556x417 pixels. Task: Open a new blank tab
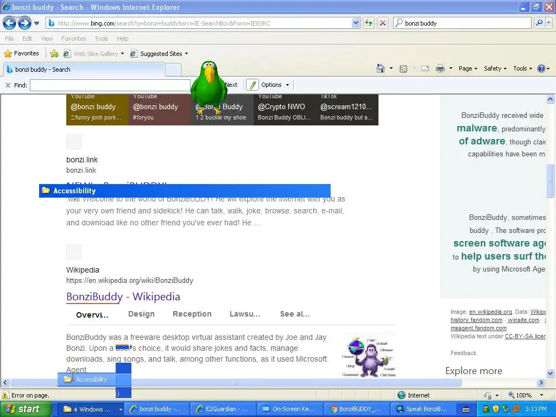coord(173,69)
